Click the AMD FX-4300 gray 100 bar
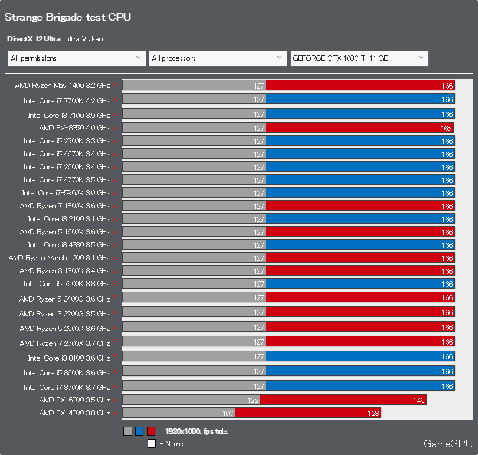478x455 pixels. point(179,413)
